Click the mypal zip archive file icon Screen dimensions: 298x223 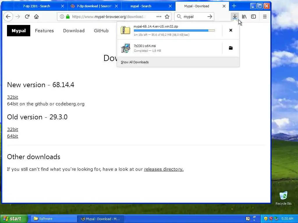pyautogui.click(x=125, y=30)
